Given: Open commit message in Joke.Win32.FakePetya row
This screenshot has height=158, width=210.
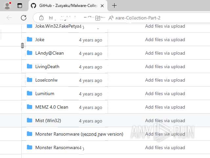Looking at the screenshot, I should [165, 26].
